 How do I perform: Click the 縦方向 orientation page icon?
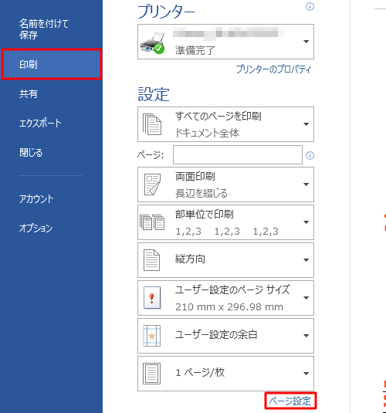(x=151, y=260)
